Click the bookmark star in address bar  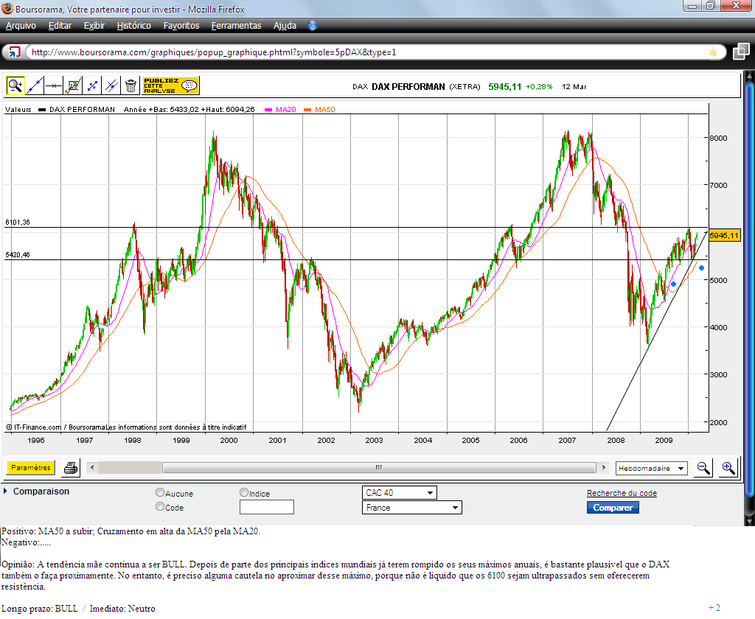click(713, 52)
